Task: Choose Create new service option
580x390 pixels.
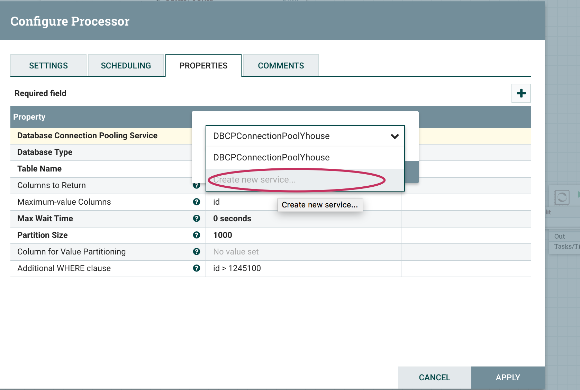Action: [x=305, y=180]
